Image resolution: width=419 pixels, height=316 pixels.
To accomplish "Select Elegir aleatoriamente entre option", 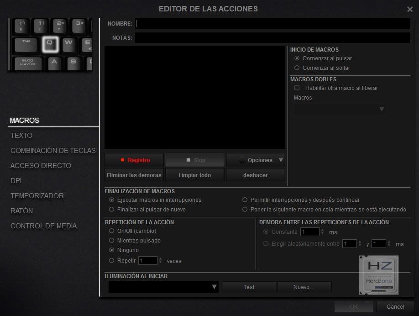I will (266, 244).
